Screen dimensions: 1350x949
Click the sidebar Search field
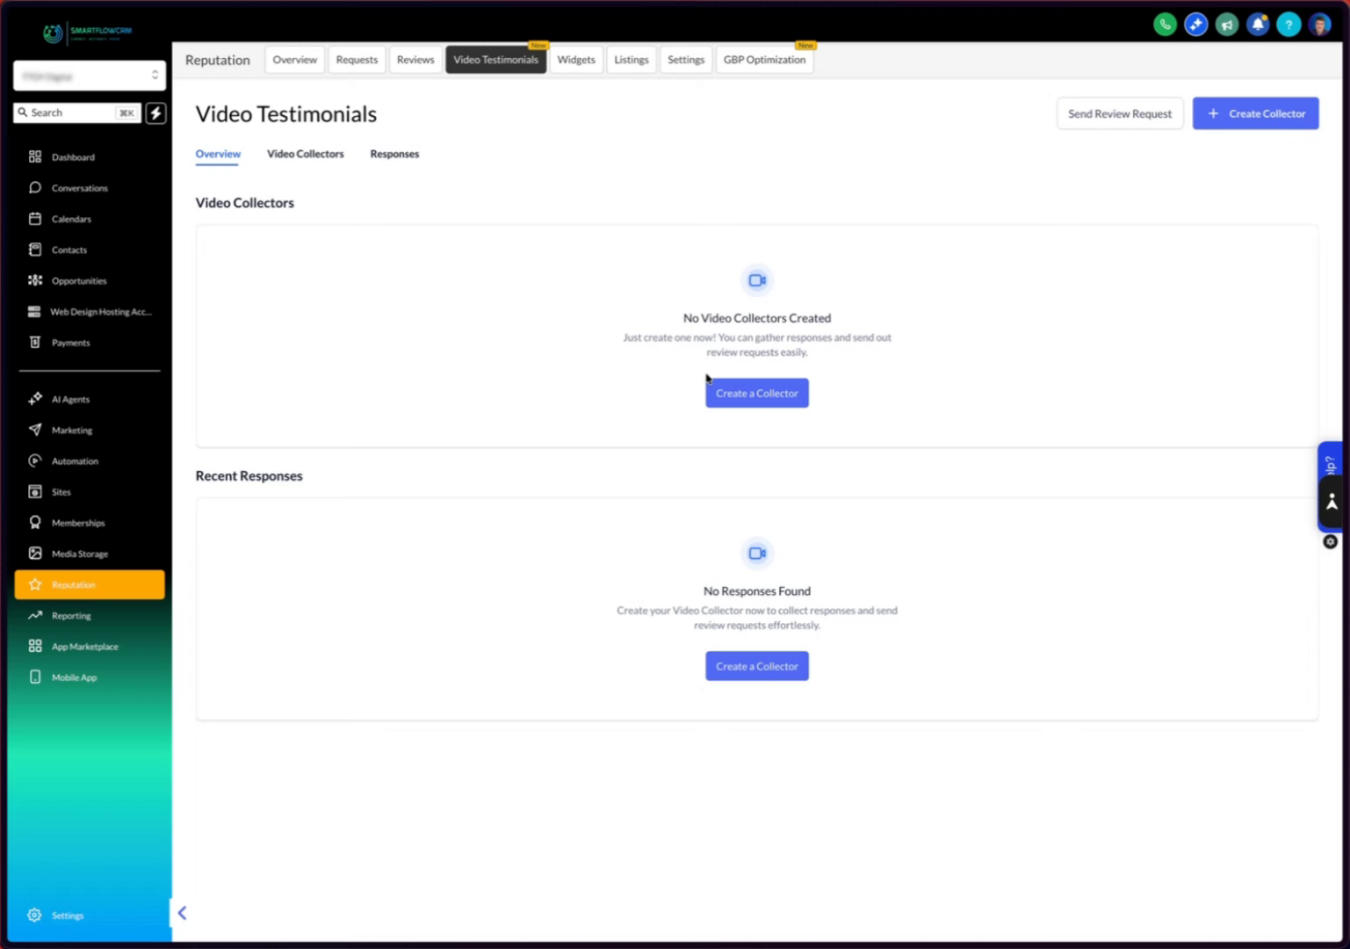pyautogui.click(x=76, y=112)
